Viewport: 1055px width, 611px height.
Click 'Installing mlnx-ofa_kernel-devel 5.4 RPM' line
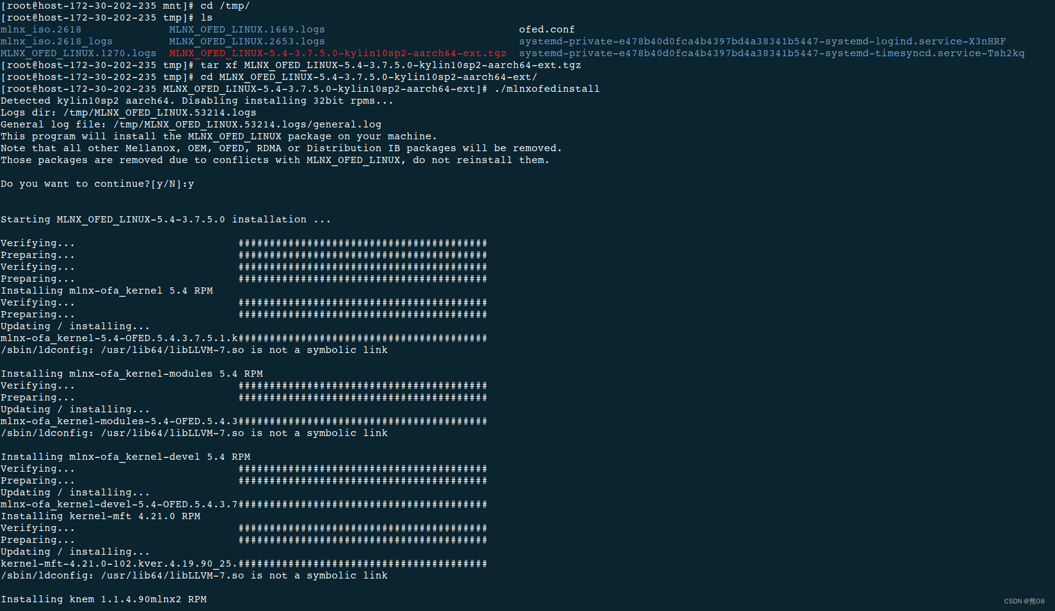[126, 457]
